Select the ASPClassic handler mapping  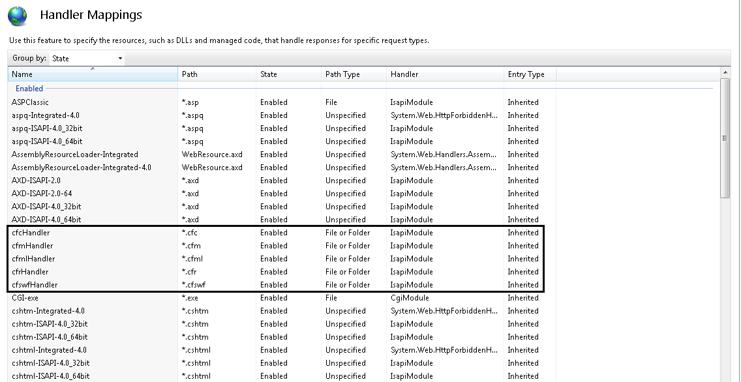click(x=30, y=102)
